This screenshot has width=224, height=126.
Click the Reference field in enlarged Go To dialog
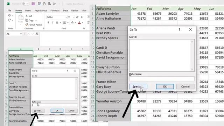click(x=162, y=79)
